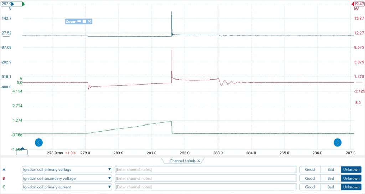Mark channel B as Bad
365x194 pixels.
click(x=330, y=178)
